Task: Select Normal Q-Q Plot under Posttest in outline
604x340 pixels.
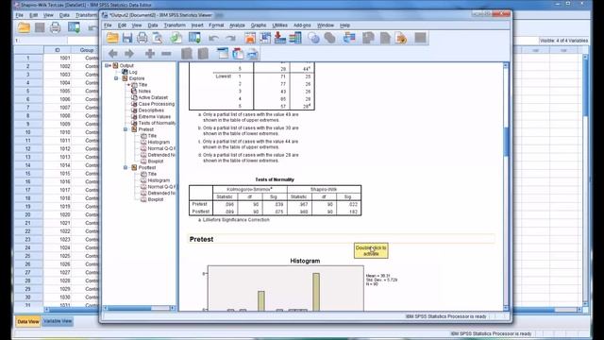Action: tap(161, 187)
